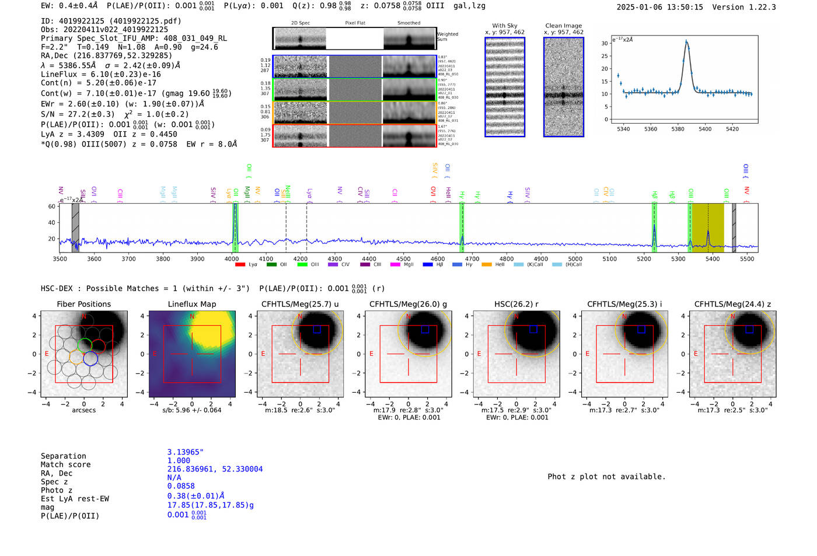Screen dimensions: 817x556
Task: Click the Fiber Positions cutout image
Action: [84, 354]
